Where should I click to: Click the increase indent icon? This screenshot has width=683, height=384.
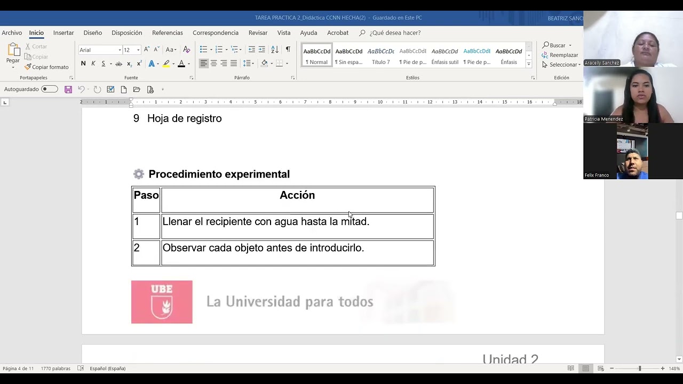pyautogui.click(x=261, y=50)
